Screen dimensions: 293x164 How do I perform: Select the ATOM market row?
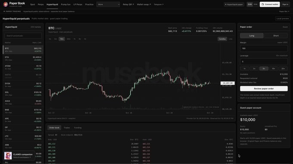point(23,67)
